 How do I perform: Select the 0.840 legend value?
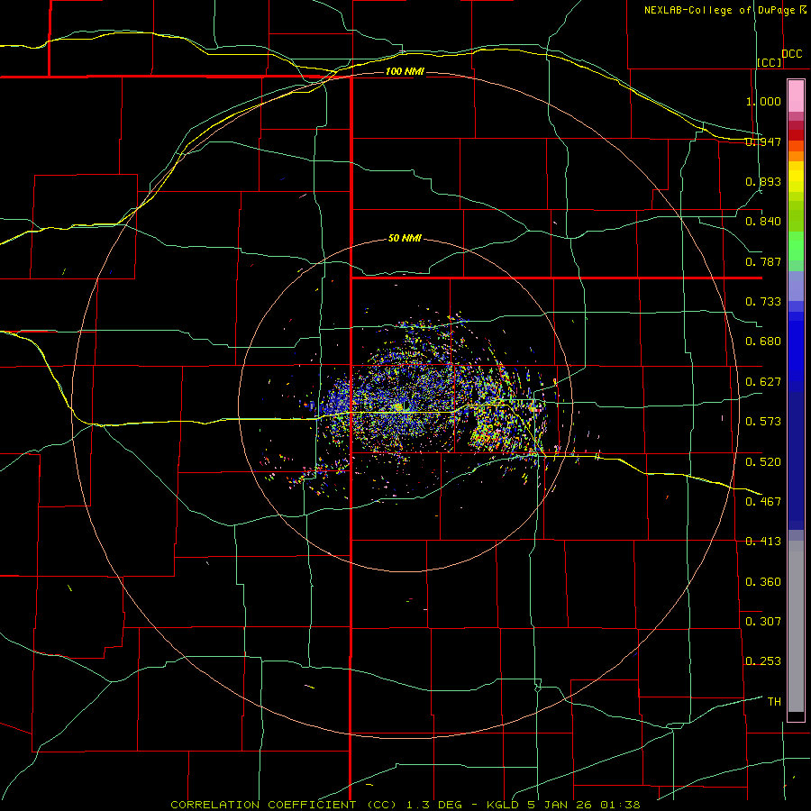pos(763,222)
